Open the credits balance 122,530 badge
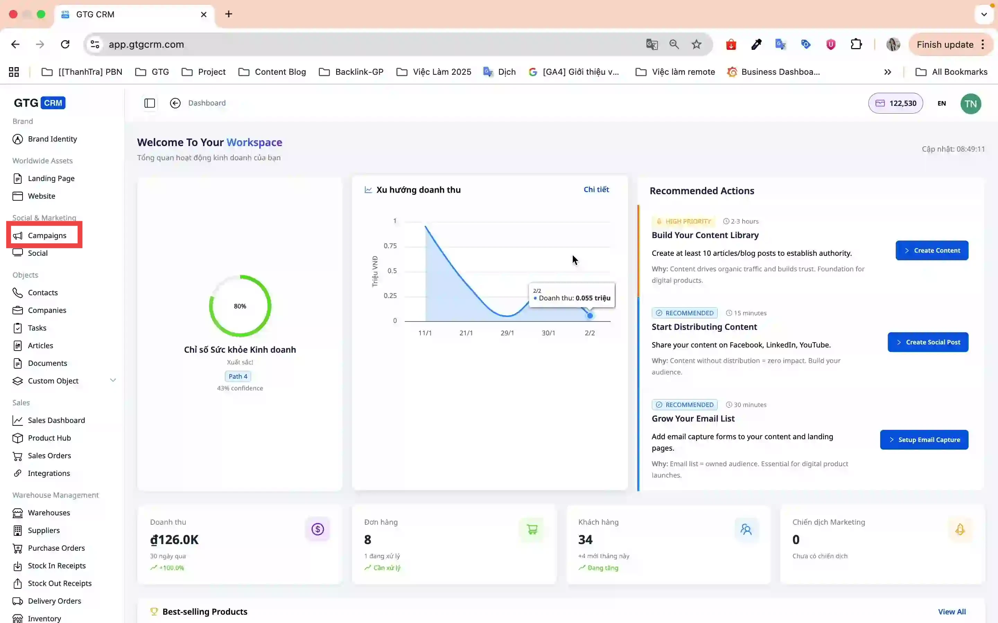 pyautogui.click(x=895, y=103)
